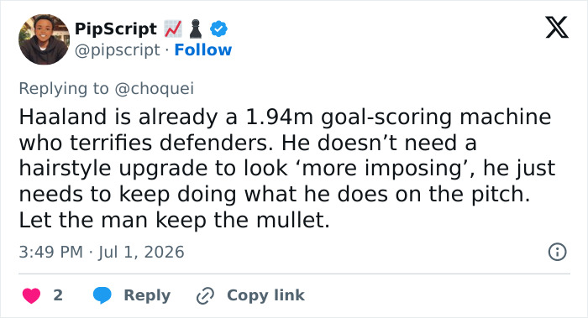Click the blue verified badge

(218, 29)
